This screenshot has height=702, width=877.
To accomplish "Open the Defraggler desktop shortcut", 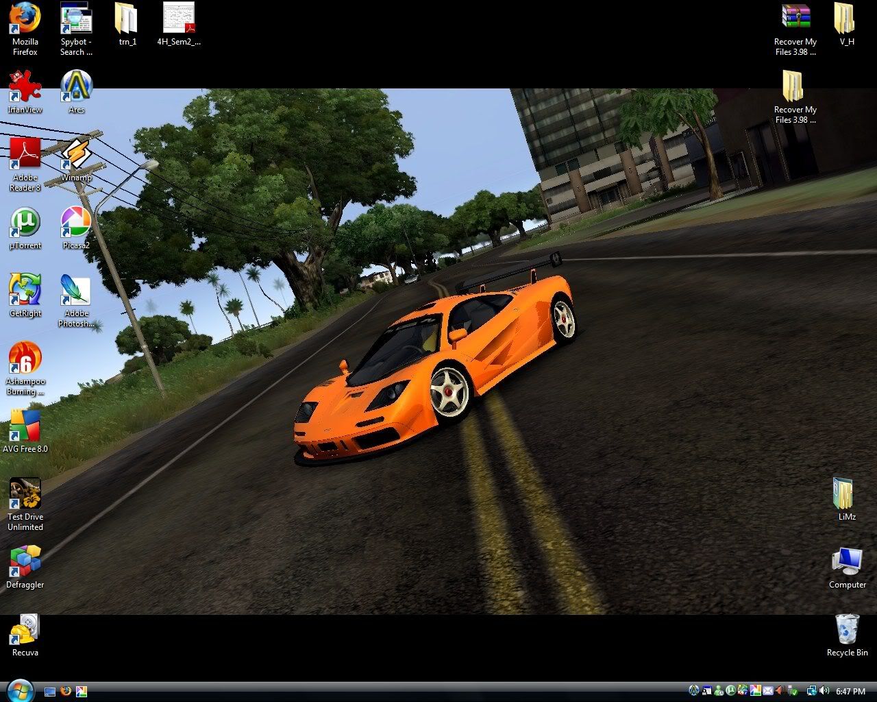I will tap(25, 567).
